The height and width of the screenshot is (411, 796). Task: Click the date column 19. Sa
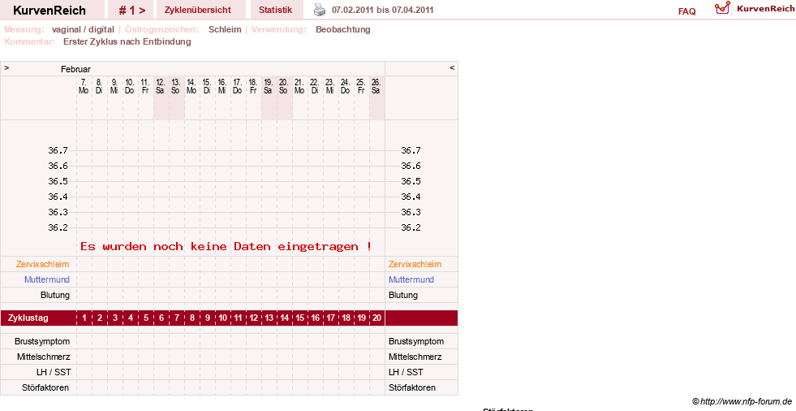click(268, 86)
